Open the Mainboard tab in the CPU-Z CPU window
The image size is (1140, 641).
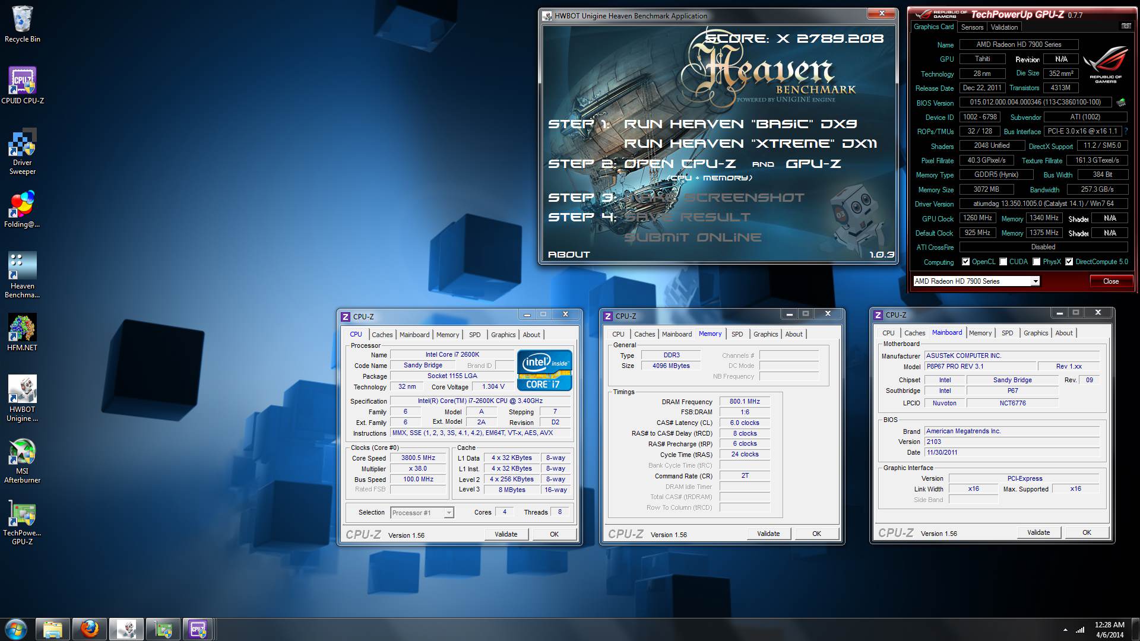(414, 335)
